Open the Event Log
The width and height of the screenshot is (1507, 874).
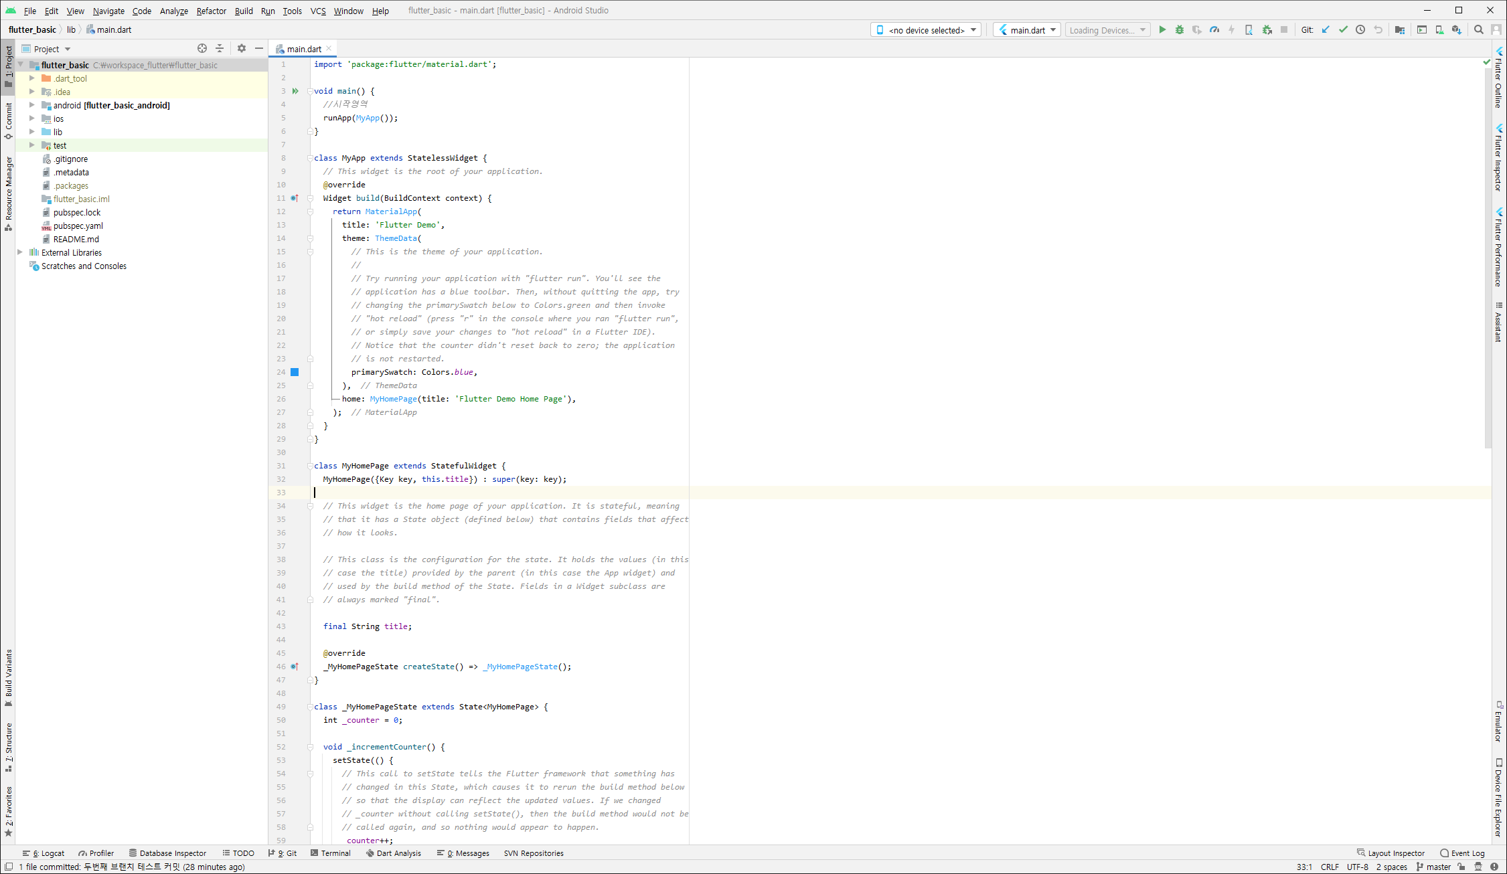(1463, 853)
